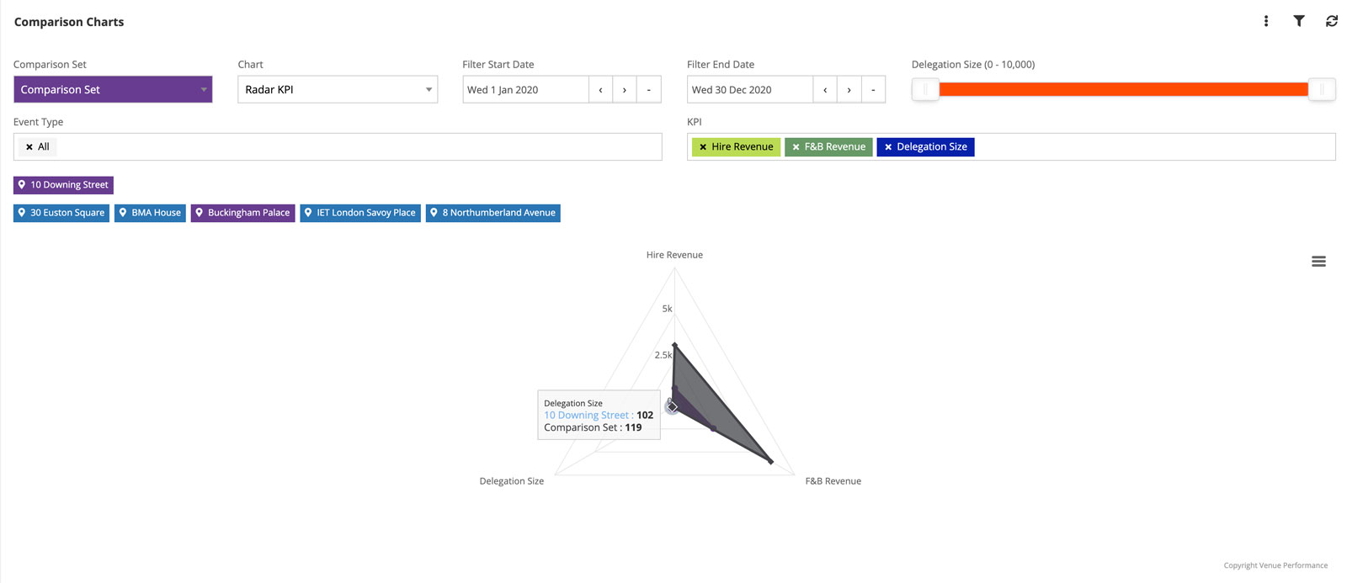This screenshot has width=1347, height=583.
Task: Toggle the BMA House venue tag
Action: [x=150, y=213]
